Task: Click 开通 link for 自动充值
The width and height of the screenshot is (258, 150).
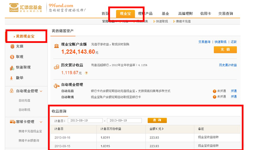Action: pos(233,91)
